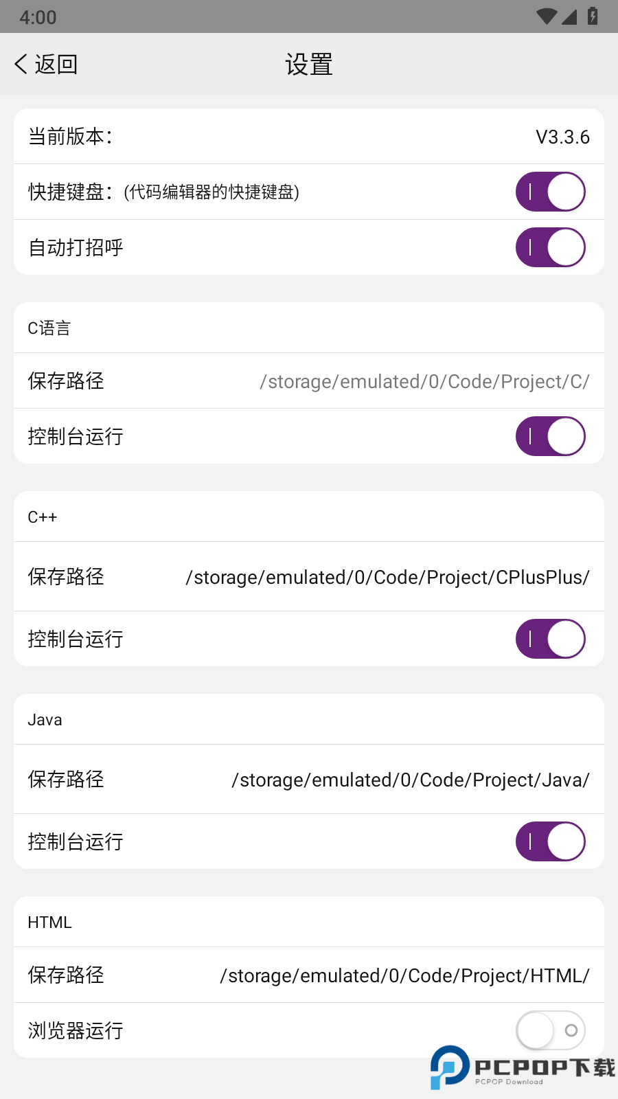This screenshot has height=1099, width=618.
Task: Tap the 4:00 clock in status bar
Action: click(x=38, y=17)
